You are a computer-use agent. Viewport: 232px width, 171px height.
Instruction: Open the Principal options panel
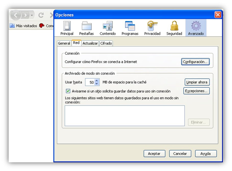click(67, 28)
